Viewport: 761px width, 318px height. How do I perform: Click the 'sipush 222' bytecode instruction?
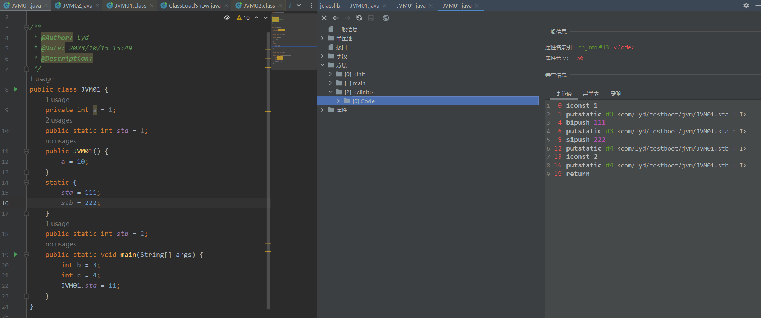point(586,140)
